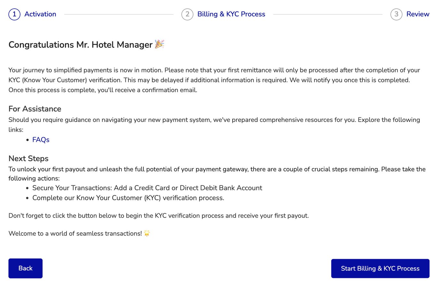Click the For Assistance heading

35,109
